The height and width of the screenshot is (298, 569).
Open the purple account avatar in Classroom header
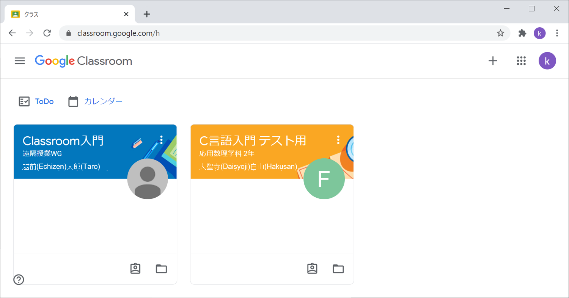coord(547,61)
